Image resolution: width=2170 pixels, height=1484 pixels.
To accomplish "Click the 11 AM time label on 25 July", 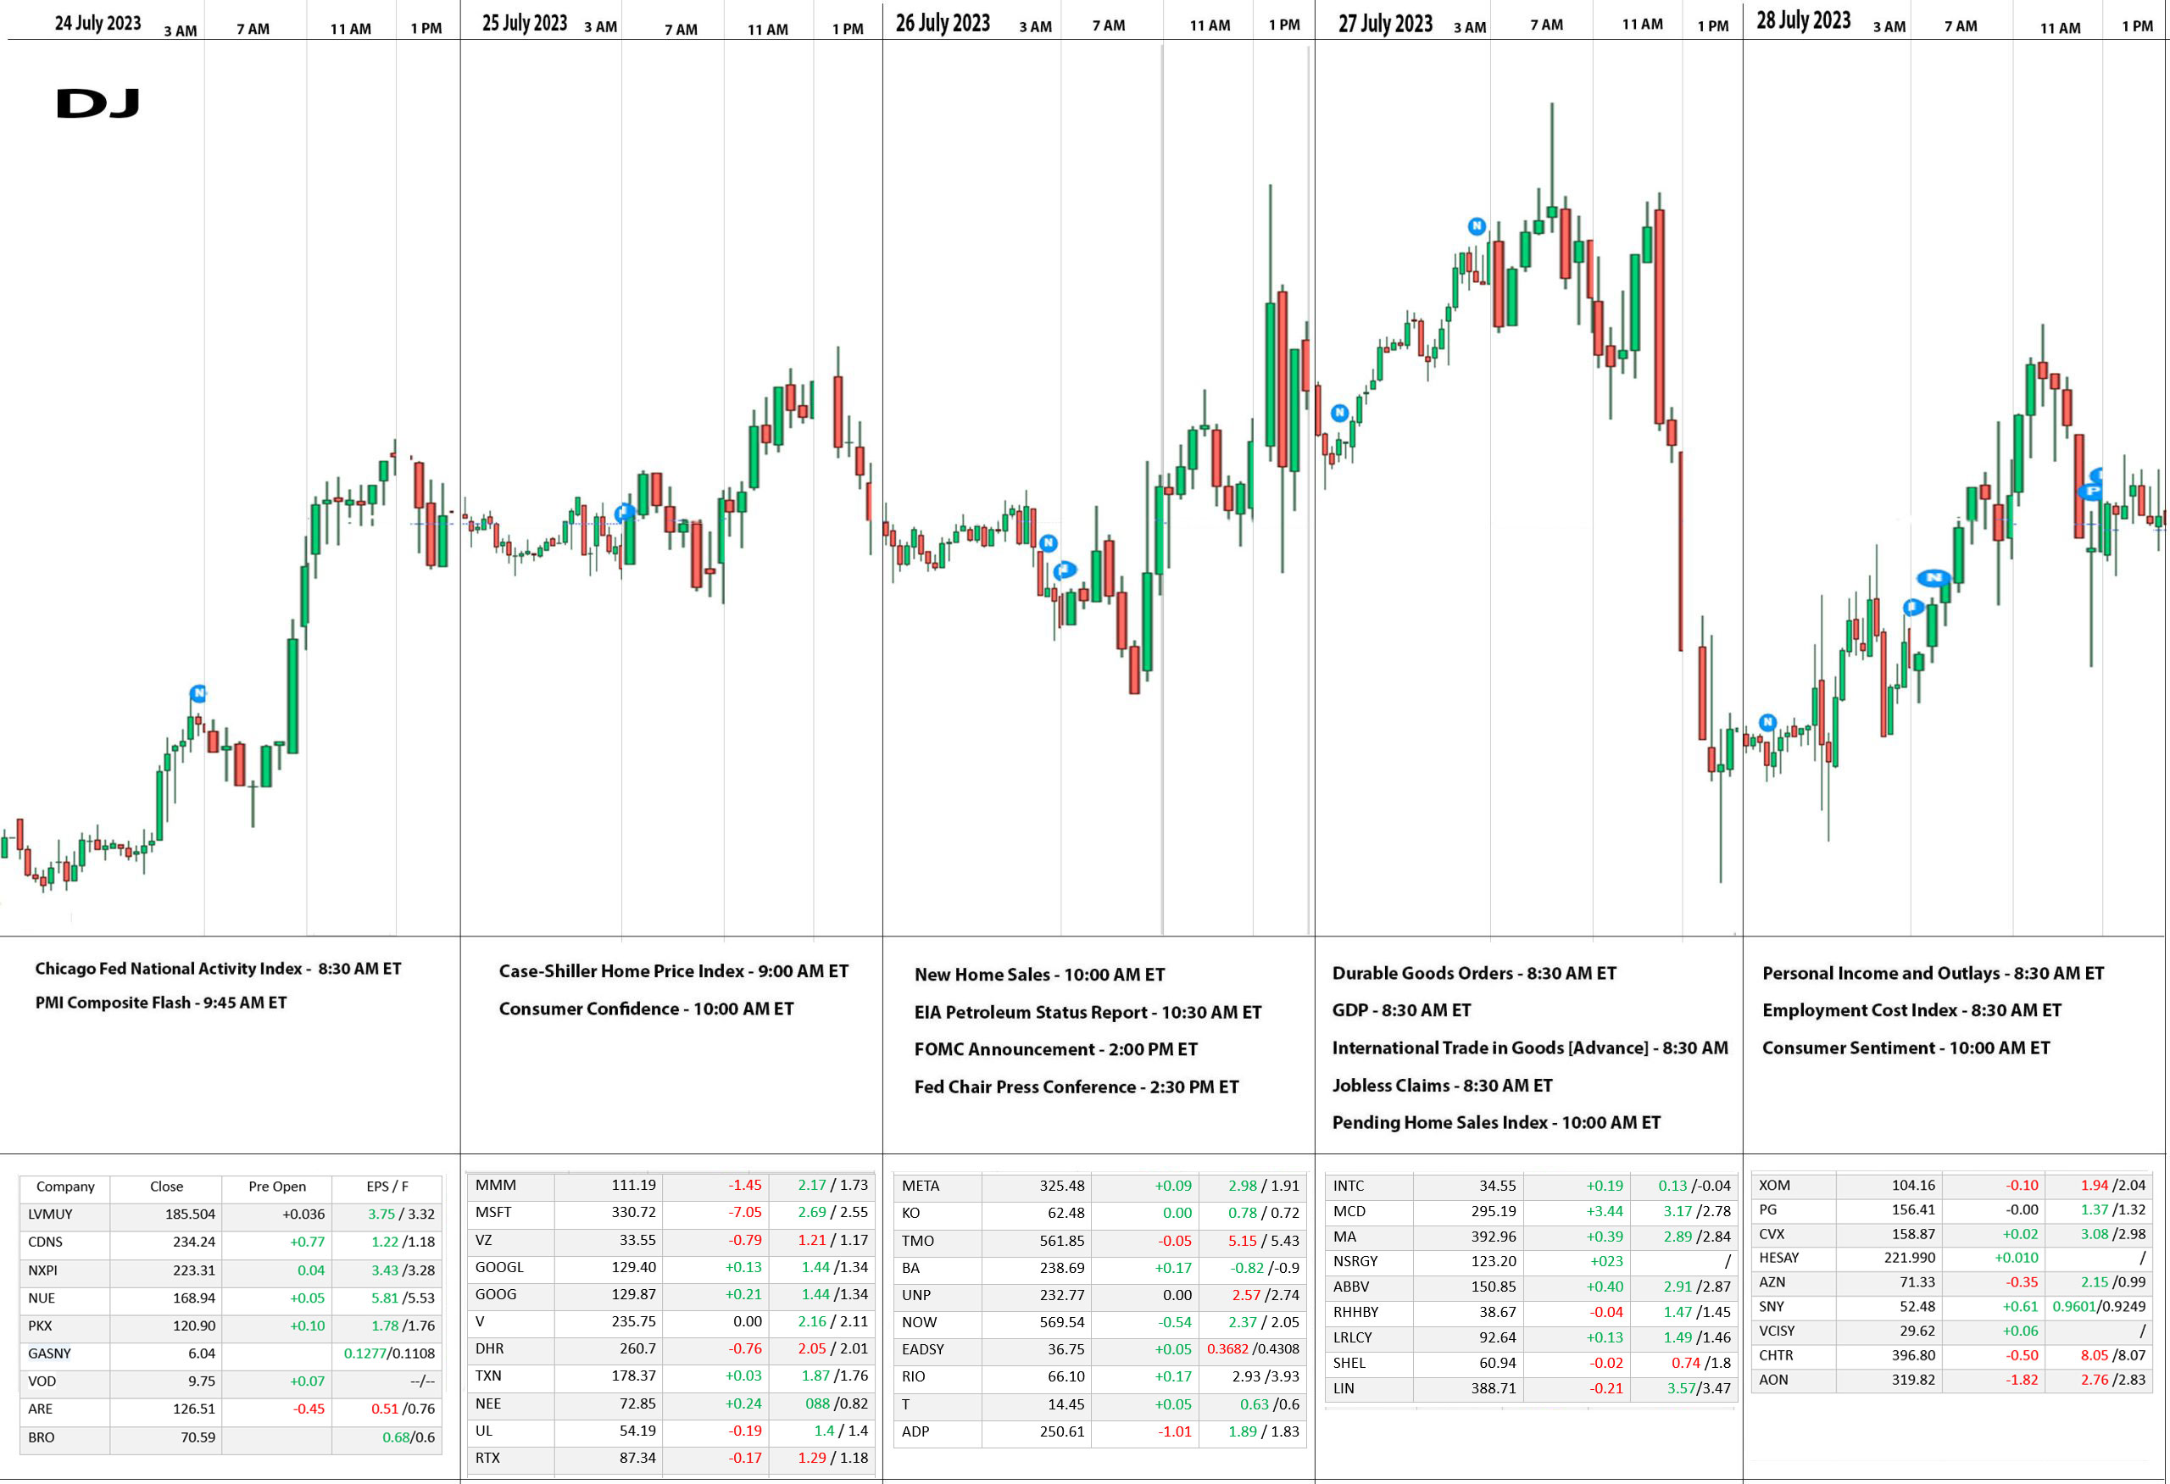I will coord(767,30).
